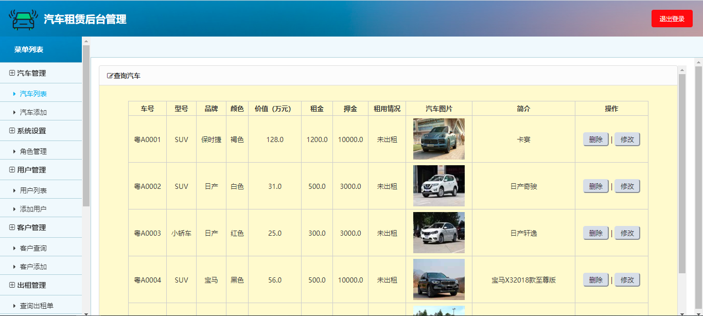Modify the car 粤A0001

(x=627, y=139)
